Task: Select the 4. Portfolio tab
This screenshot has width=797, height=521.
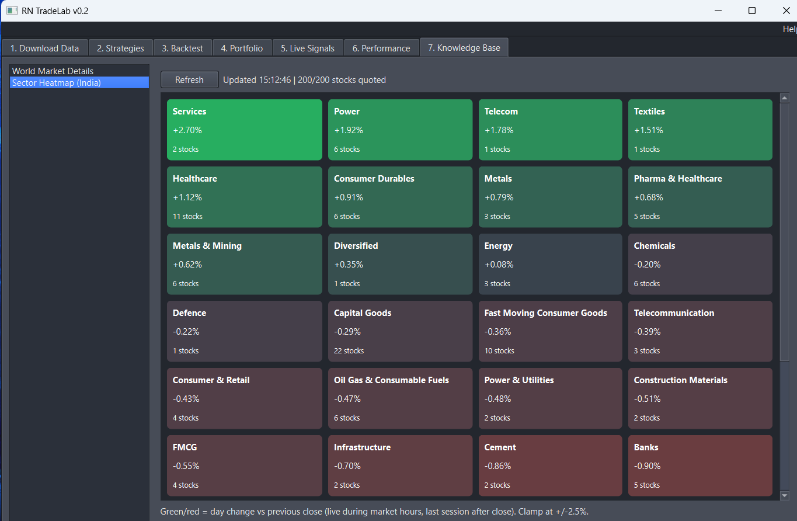Action: click(242, 48)
